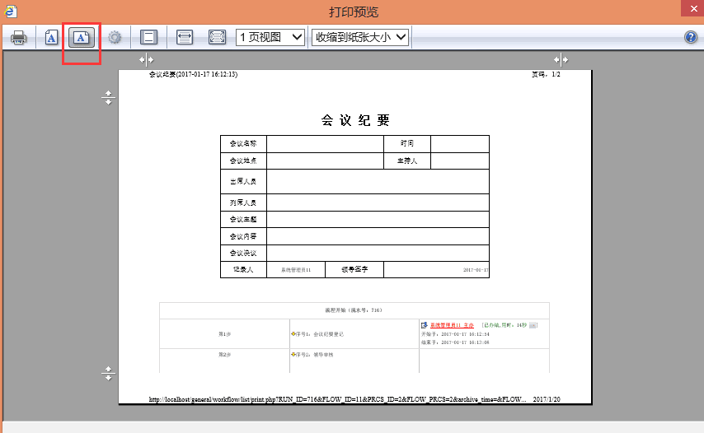Click the Internet Explorer icon in title bar

tap(11, 11)
